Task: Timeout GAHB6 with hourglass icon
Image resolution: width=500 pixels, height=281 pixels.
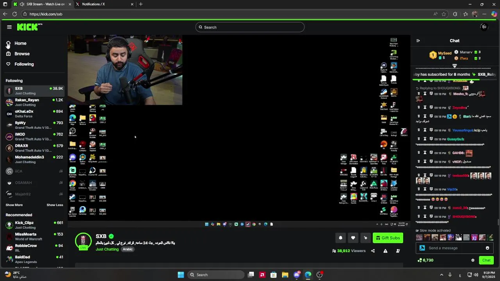Action: 425,153
